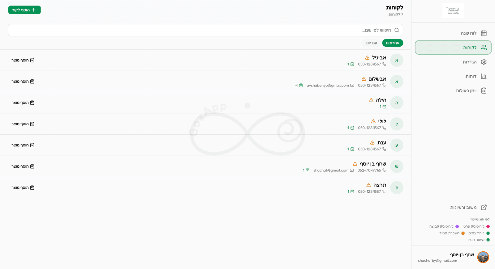The width and height of the screenshot is (495, 269).
Task: Click the customer name הילה
Action: click(x=381, y=100)
